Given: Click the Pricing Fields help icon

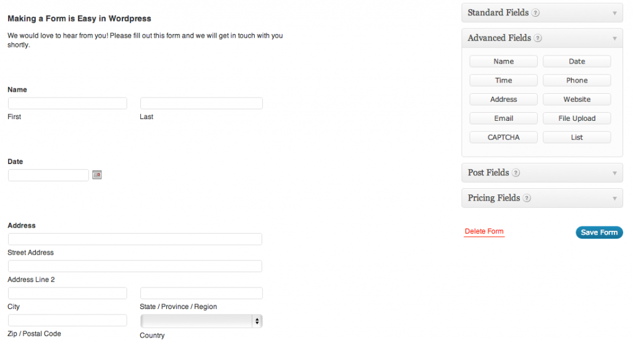Looking at the screenshot, I should click(x=527, y=198).
